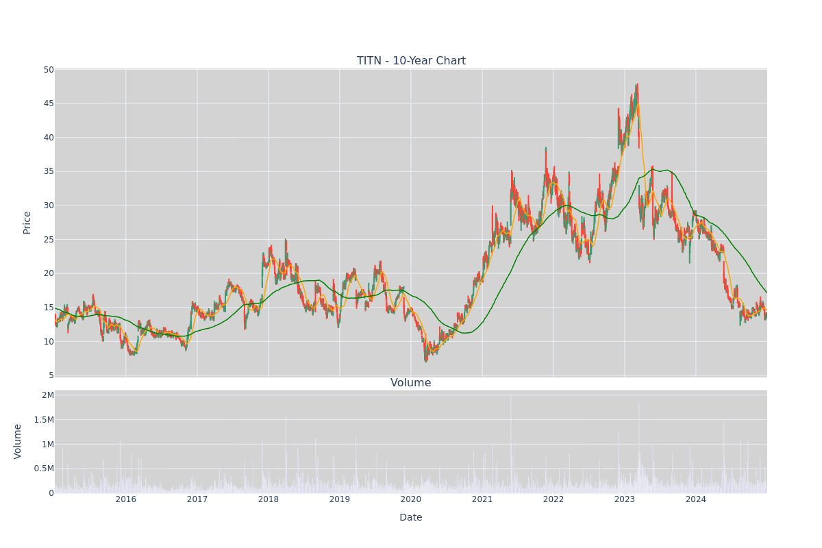This screenshot has height=548, width=822.
Task: Click the price axis value 20
Action: click(49, 273)
